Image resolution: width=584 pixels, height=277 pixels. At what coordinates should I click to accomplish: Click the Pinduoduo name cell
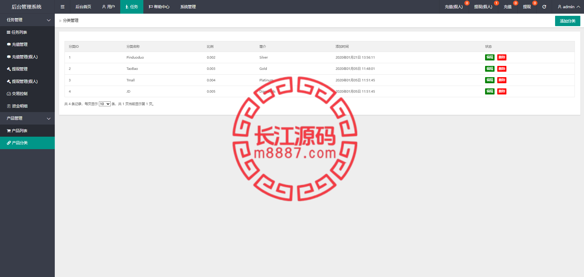pyautogui.click(x=135, y=57)
